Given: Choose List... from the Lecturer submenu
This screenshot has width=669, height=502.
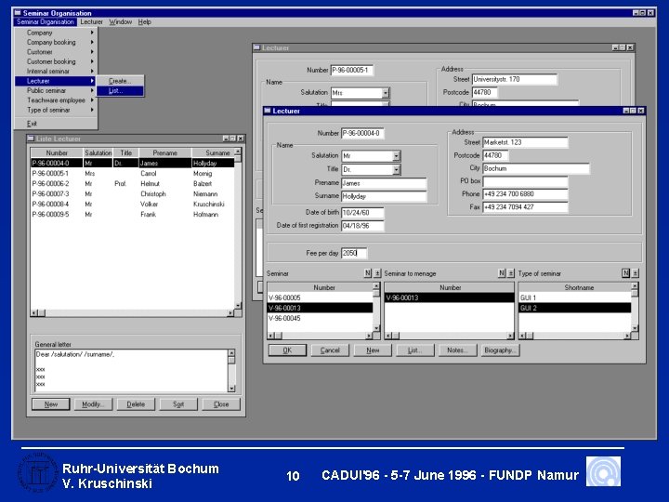Looking at the screenshot, I should [116, 91].
